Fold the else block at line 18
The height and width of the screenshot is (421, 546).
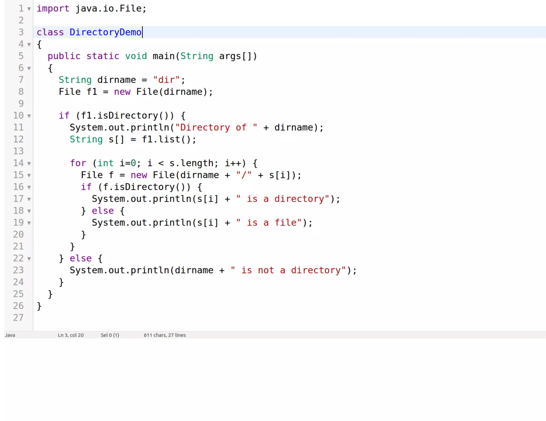[29, 211]
